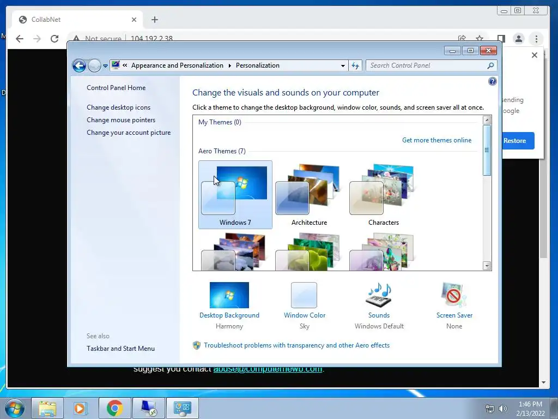Viewport: 558px width, 419px height.
Task: Open Change your account picture
Action: point(129,133)
